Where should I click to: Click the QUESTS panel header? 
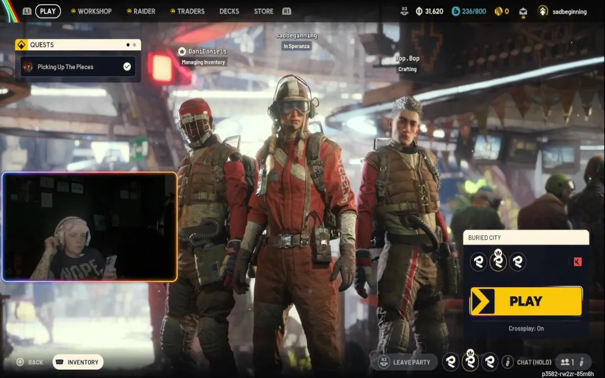tap(78, 45)
